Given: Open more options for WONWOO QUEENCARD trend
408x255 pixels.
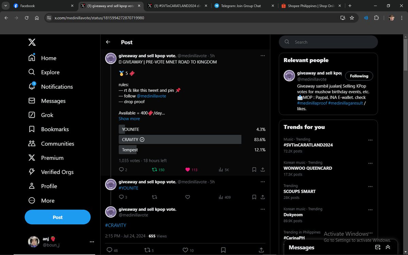Looking at the screenshot, I should click(370, 163).
